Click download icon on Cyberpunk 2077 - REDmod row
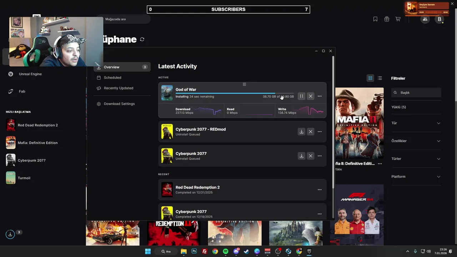457x257 pixels. point(301,132)
